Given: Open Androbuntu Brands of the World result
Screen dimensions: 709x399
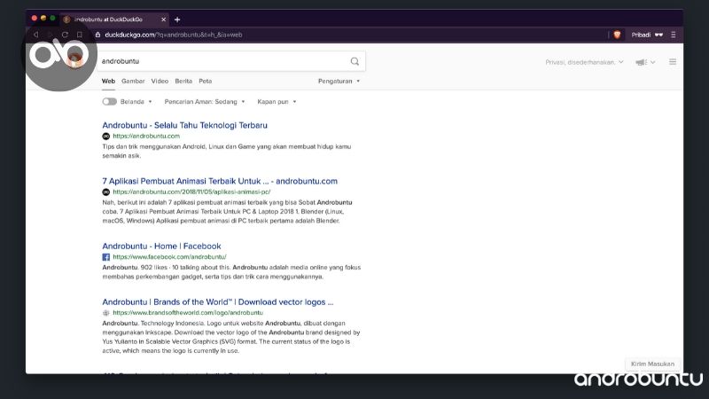Looking at the screenshot, I should coord(218,302).
